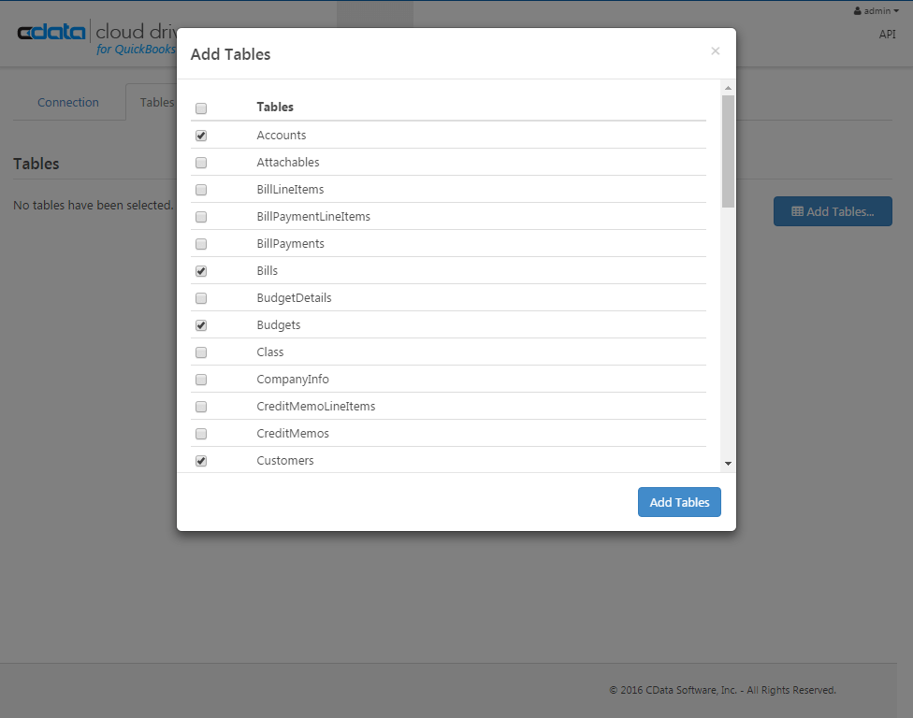Enable the Attachables table checkbox
The width and height of the screenshot is (913, 718).
coord(201,163)
